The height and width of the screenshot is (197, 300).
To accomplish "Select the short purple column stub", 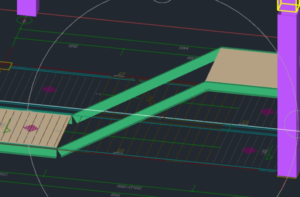I will pyautogui.click(x=28, y=8).
